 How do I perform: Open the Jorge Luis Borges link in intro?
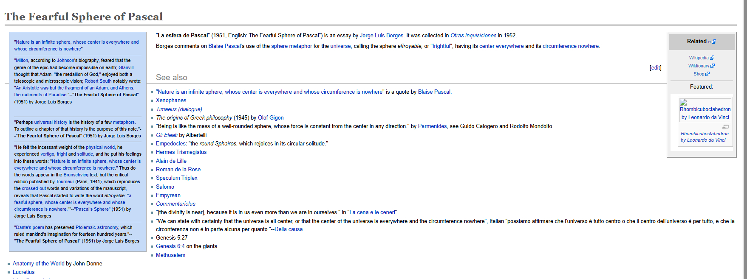pyautogui.click(x=382, y=36)
